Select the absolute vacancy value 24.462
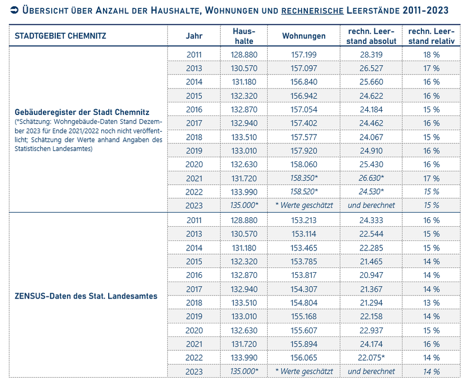 (x=371, y=123)
